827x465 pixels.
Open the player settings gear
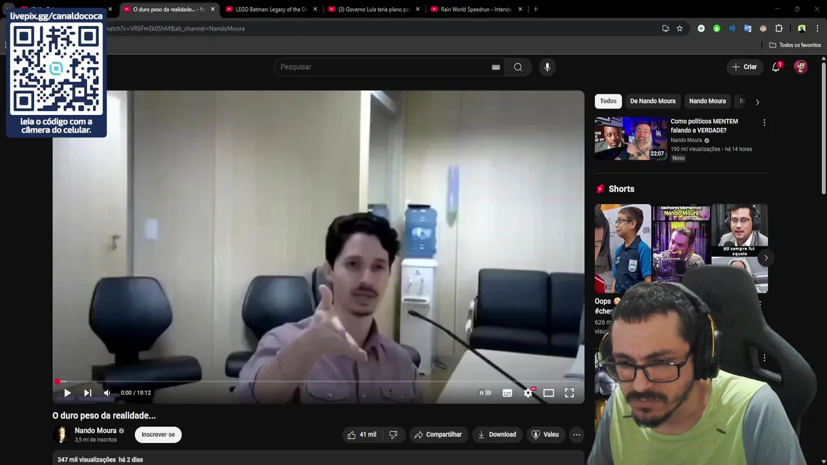(528, 393)
